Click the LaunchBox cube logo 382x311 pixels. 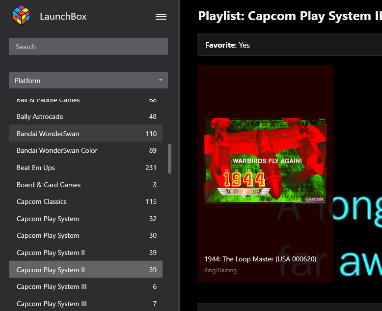[21, 15]
